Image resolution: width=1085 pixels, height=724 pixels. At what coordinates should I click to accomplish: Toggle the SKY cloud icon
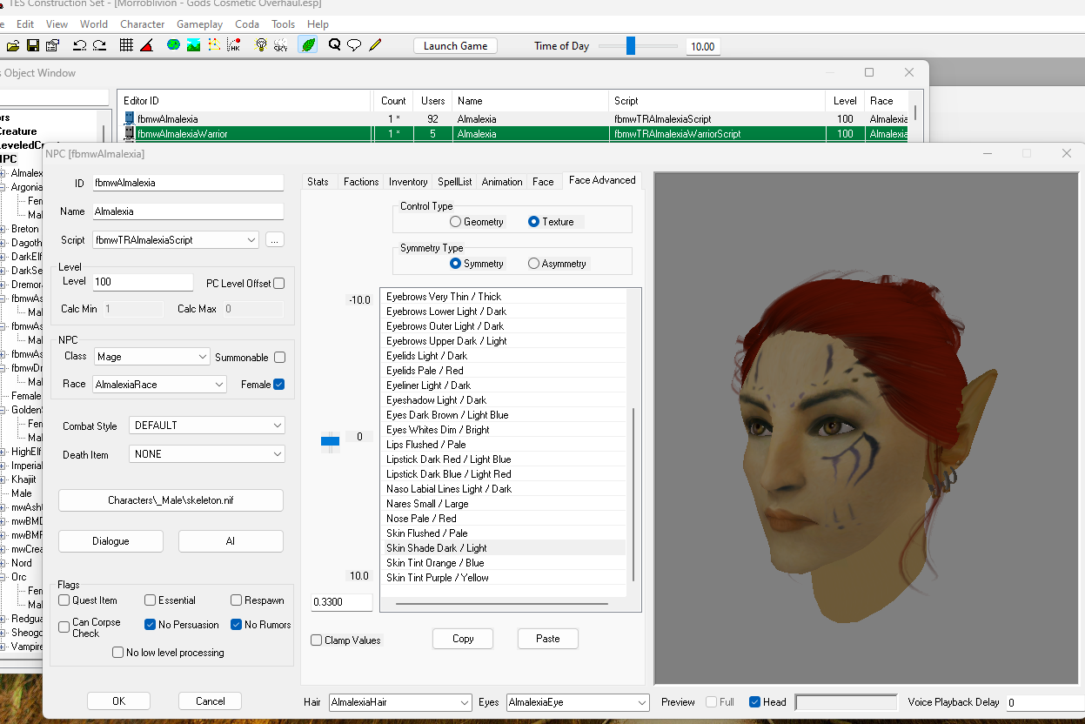[x=280, y=45]
